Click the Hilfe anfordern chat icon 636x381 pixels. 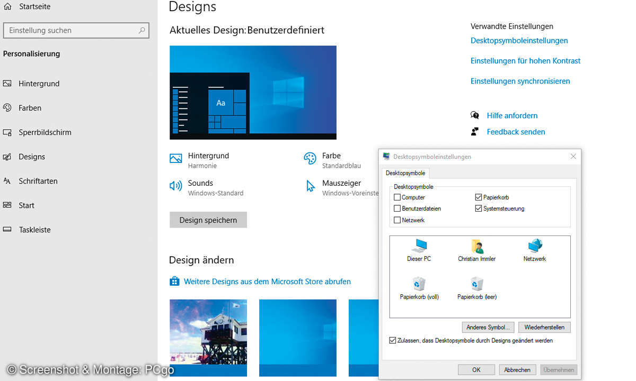tap(475, 115)
